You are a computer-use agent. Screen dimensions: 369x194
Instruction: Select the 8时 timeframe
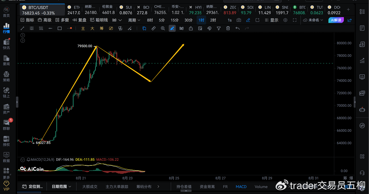[x=150, y=20]
